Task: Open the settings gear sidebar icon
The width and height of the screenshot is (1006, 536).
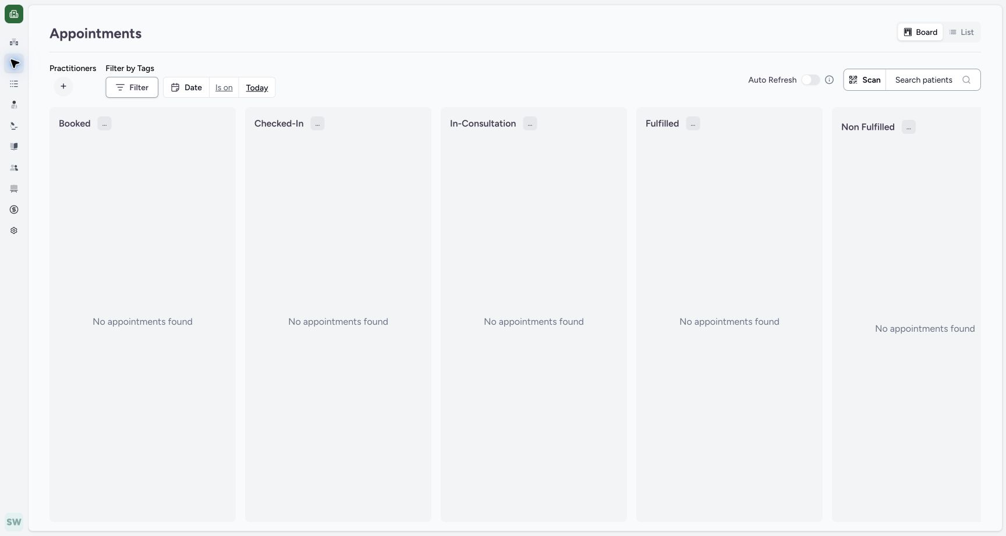Action: 14,230
